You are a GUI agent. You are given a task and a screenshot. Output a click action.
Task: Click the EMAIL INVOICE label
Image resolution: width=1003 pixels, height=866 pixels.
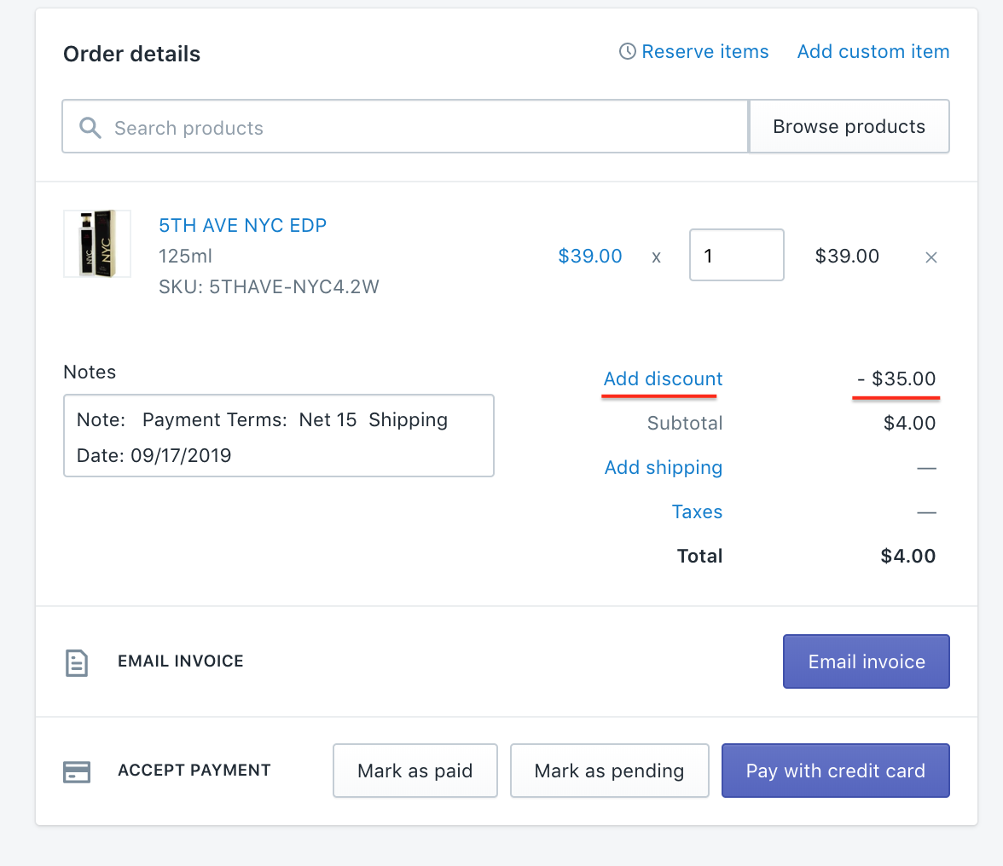coord(181,661)
